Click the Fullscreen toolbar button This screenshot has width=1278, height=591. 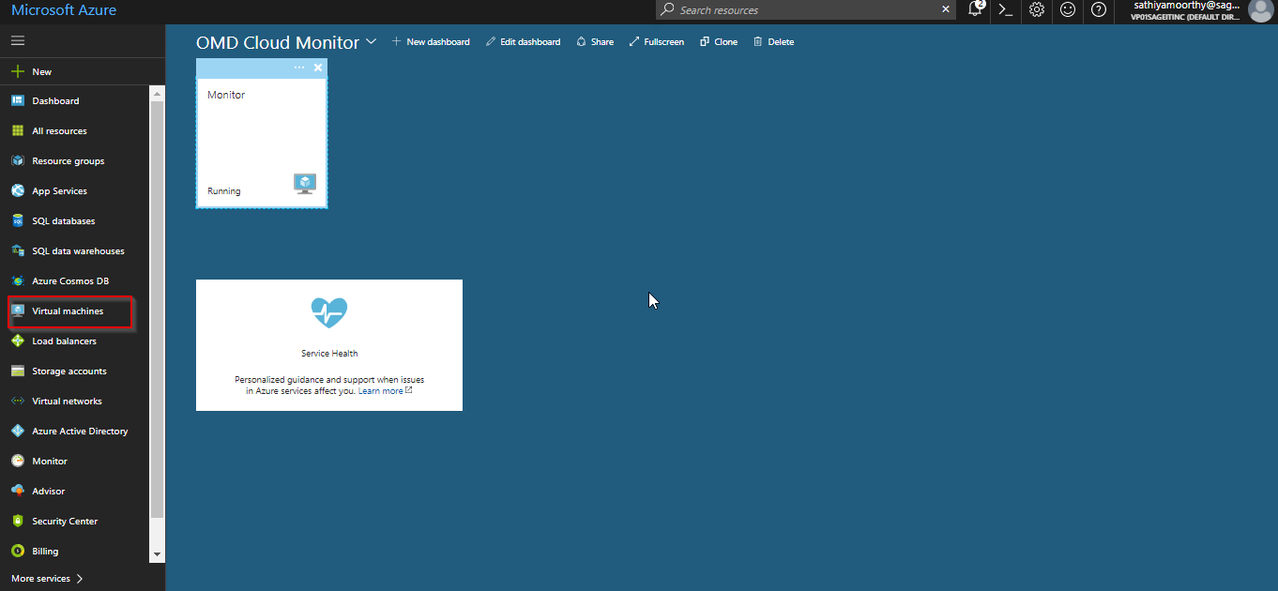coord(656,42)
